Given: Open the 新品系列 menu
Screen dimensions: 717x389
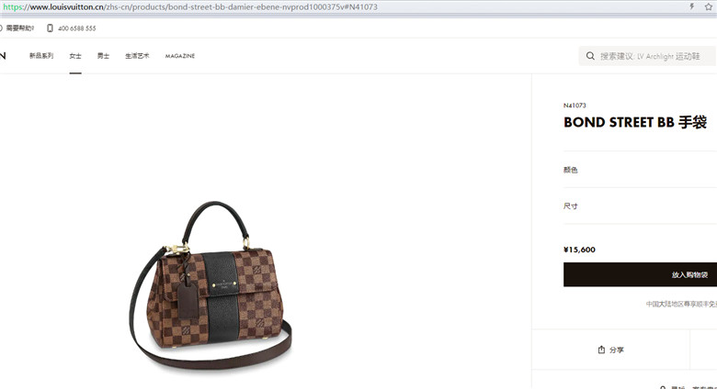Looking at the screenshot, I should click(41, 56).
